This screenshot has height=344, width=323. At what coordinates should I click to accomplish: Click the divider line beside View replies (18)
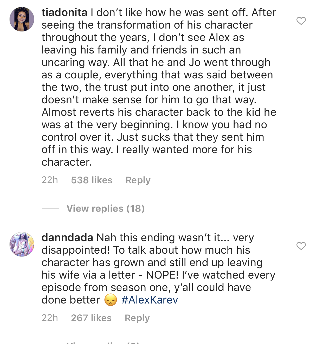pyautogui.click(x=51, y=208)
